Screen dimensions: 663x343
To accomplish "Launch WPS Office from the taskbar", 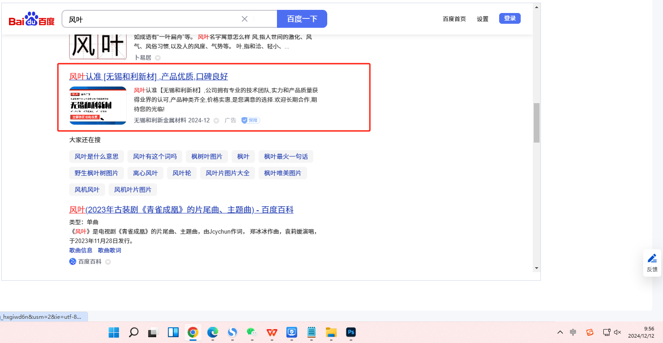I will coord(272,332).
